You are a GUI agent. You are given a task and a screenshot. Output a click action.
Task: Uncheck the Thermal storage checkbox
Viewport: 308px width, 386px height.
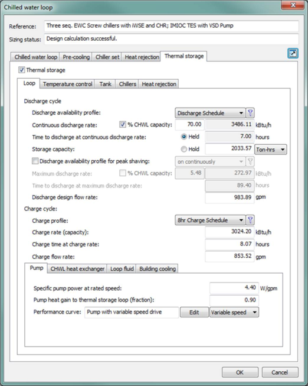22,70
